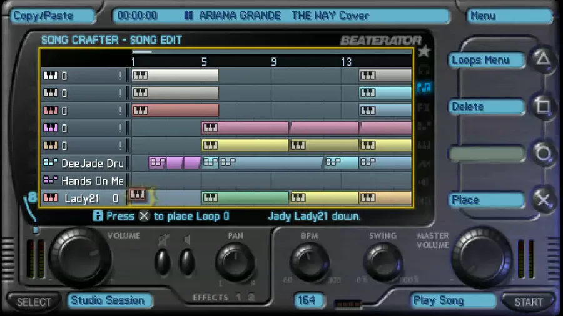Open the Copy/Paste menu

53,16
